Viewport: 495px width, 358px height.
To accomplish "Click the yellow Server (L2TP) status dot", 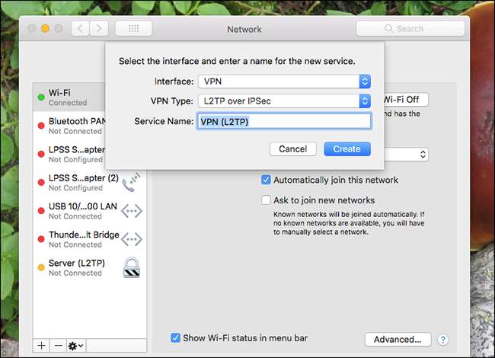I will (x=41, y=267).
